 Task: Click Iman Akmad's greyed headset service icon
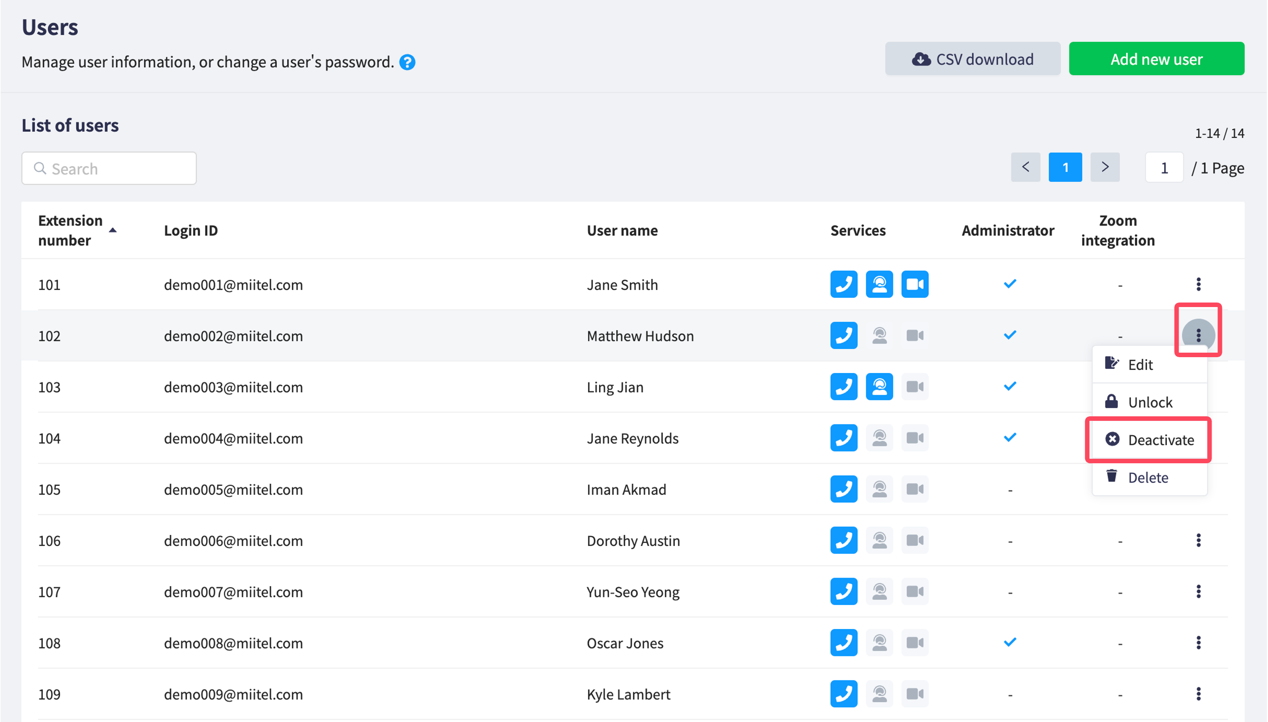pos(879,489)
